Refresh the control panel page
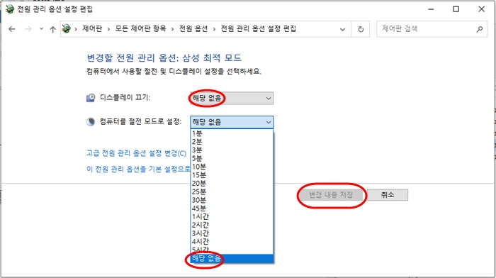Screen dimensions: 496x278 (361, 29)
